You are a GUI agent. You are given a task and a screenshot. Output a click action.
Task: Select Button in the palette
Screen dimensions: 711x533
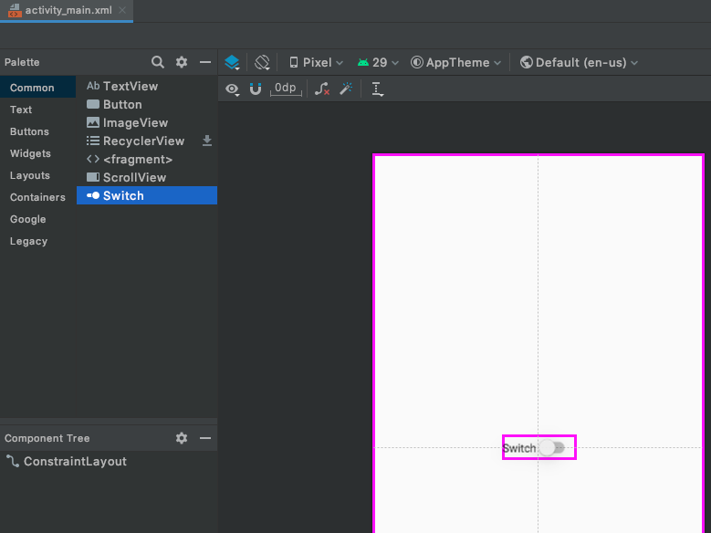click(147, 104)
